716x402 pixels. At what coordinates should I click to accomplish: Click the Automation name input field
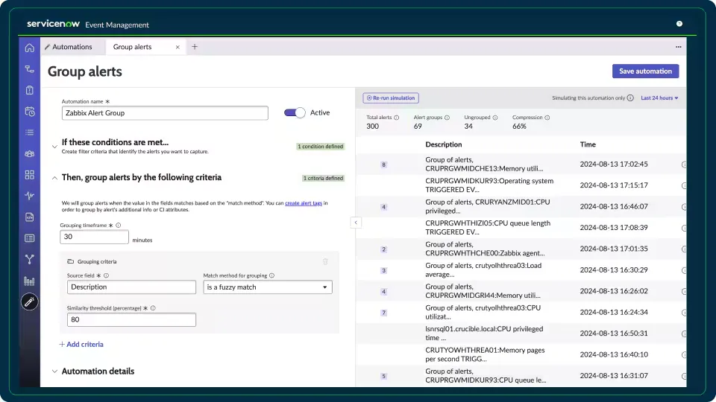(x=164, y=113)
